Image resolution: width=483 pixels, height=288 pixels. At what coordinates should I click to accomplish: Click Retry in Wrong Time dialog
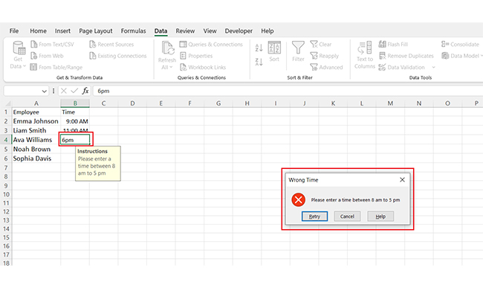(x=314, y=217)
